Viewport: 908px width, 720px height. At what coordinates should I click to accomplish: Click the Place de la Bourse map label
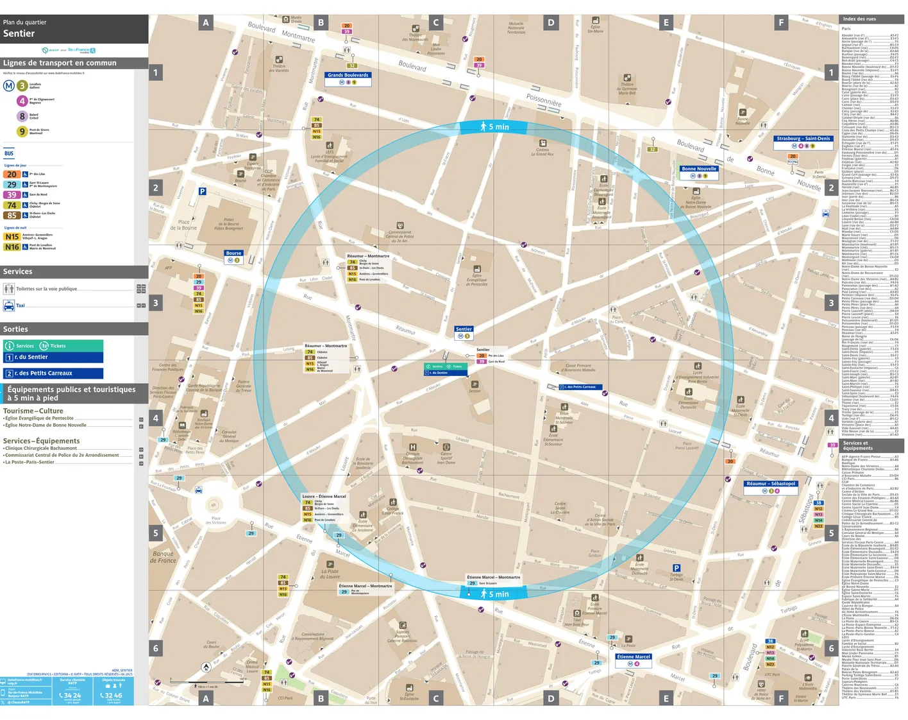[183, 225]
